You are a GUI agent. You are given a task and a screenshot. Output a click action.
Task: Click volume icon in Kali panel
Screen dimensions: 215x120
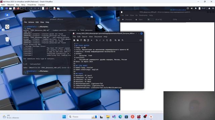point(192,8)
